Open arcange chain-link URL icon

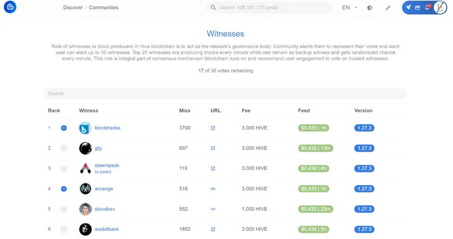pyautogui.click(x=213, y=189)
